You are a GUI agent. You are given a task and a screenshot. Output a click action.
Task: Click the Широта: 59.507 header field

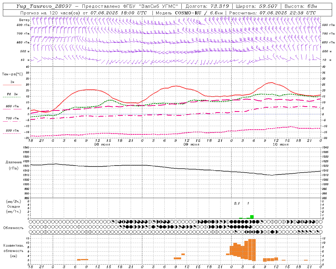coord(256,6)
